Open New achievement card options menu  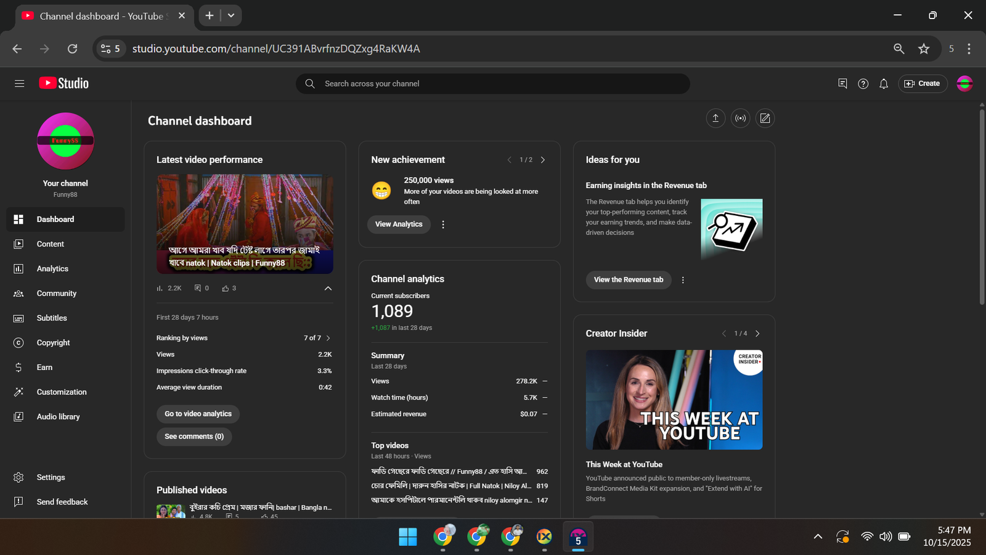(x=443, y=224)
